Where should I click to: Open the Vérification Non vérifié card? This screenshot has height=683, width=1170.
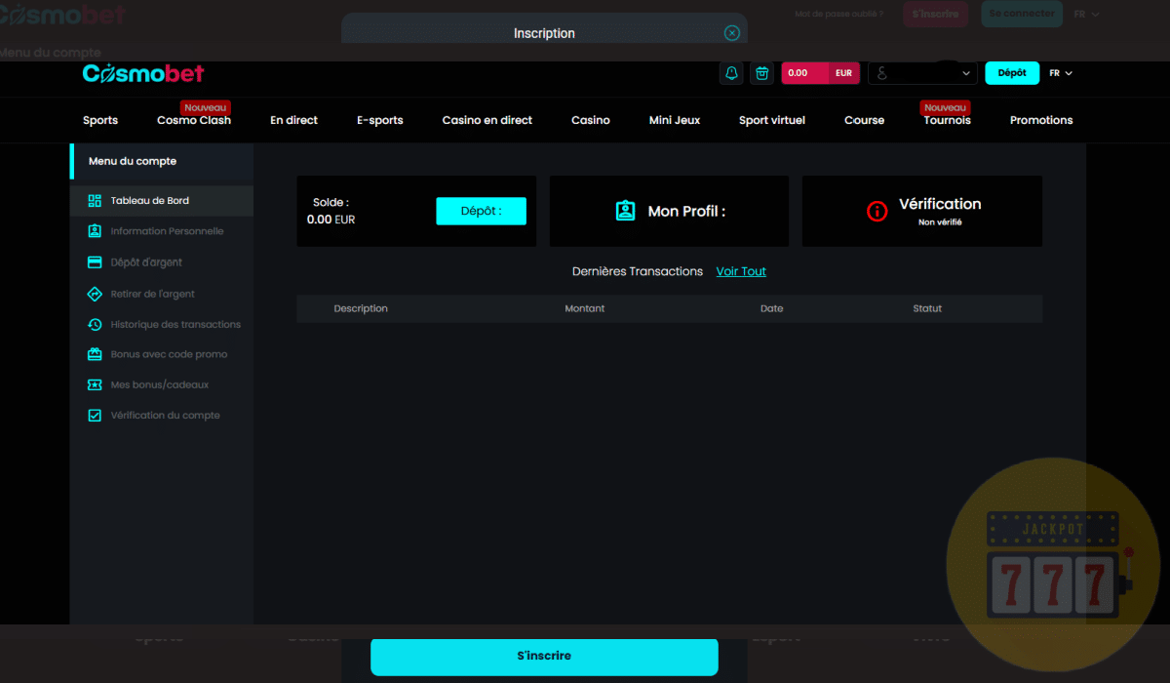click(x=922, y=211)
